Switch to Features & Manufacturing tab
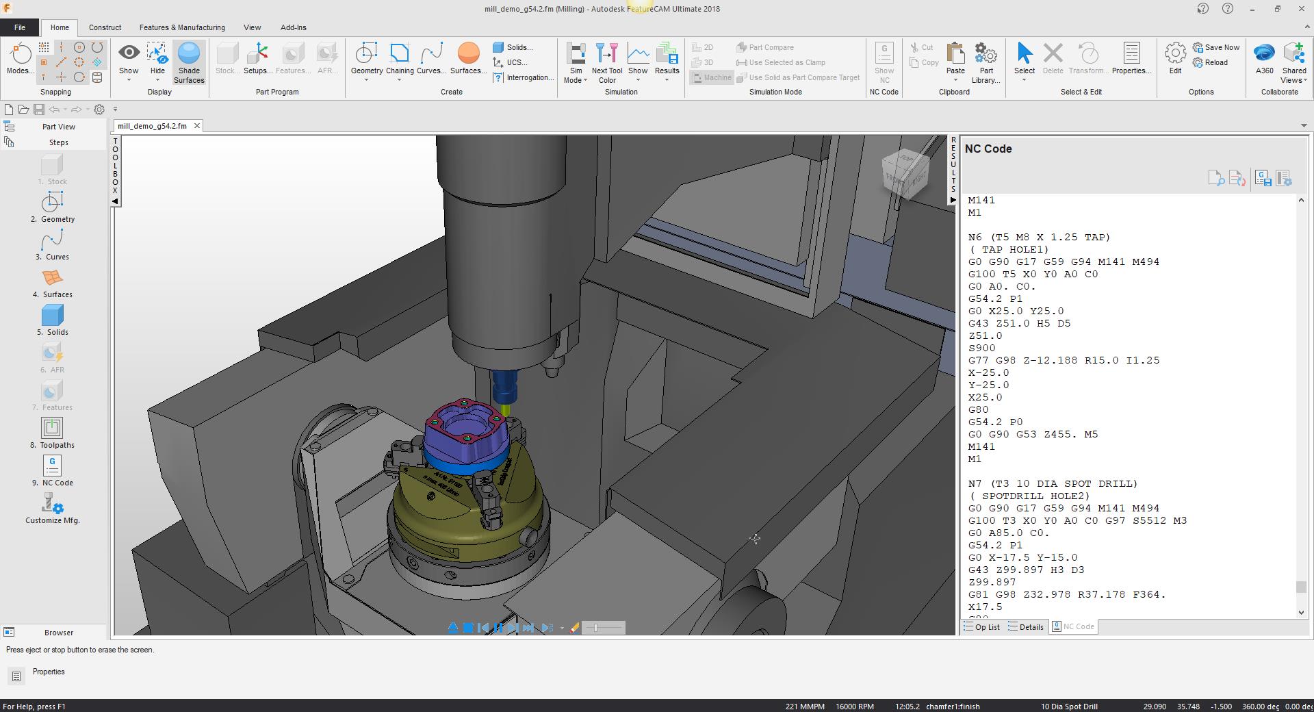 [182, 27]
